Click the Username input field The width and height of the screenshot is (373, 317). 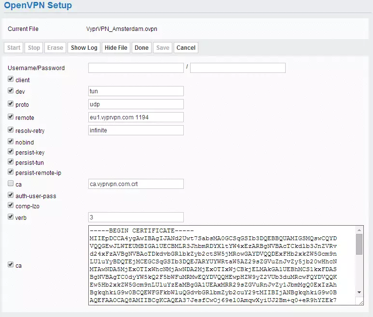click(x=136, y=68)
